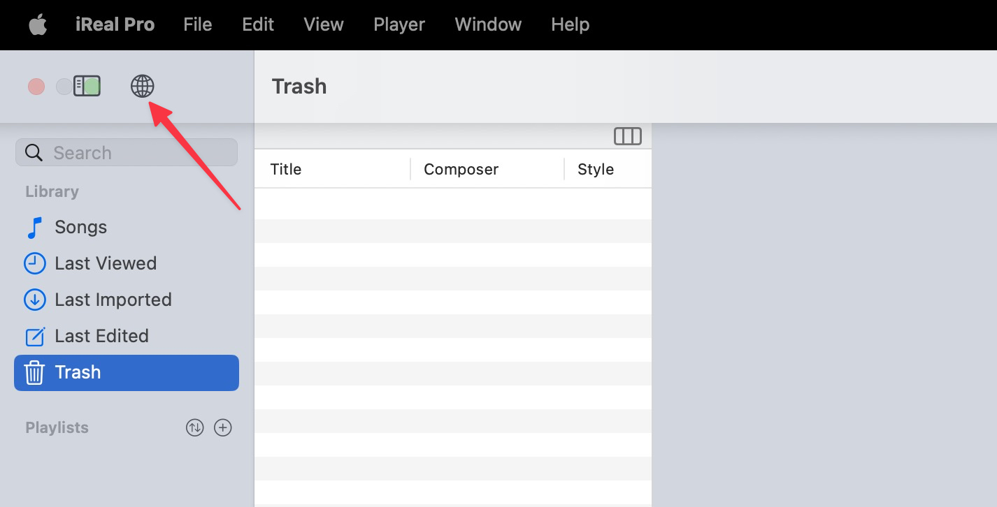Sort by the Title column header
Viewport: 997px width, 507px height.
pyautogui.click(x=286, y=169)
